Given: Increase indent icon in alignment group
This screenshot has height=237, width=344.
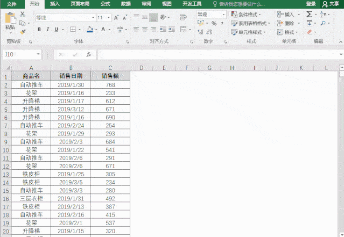Looking at the screenshot, I should click(172, 29).
